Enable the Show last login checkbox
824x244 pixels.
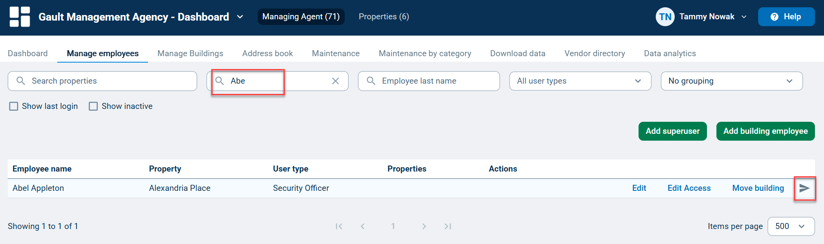[x=14, y=106]
